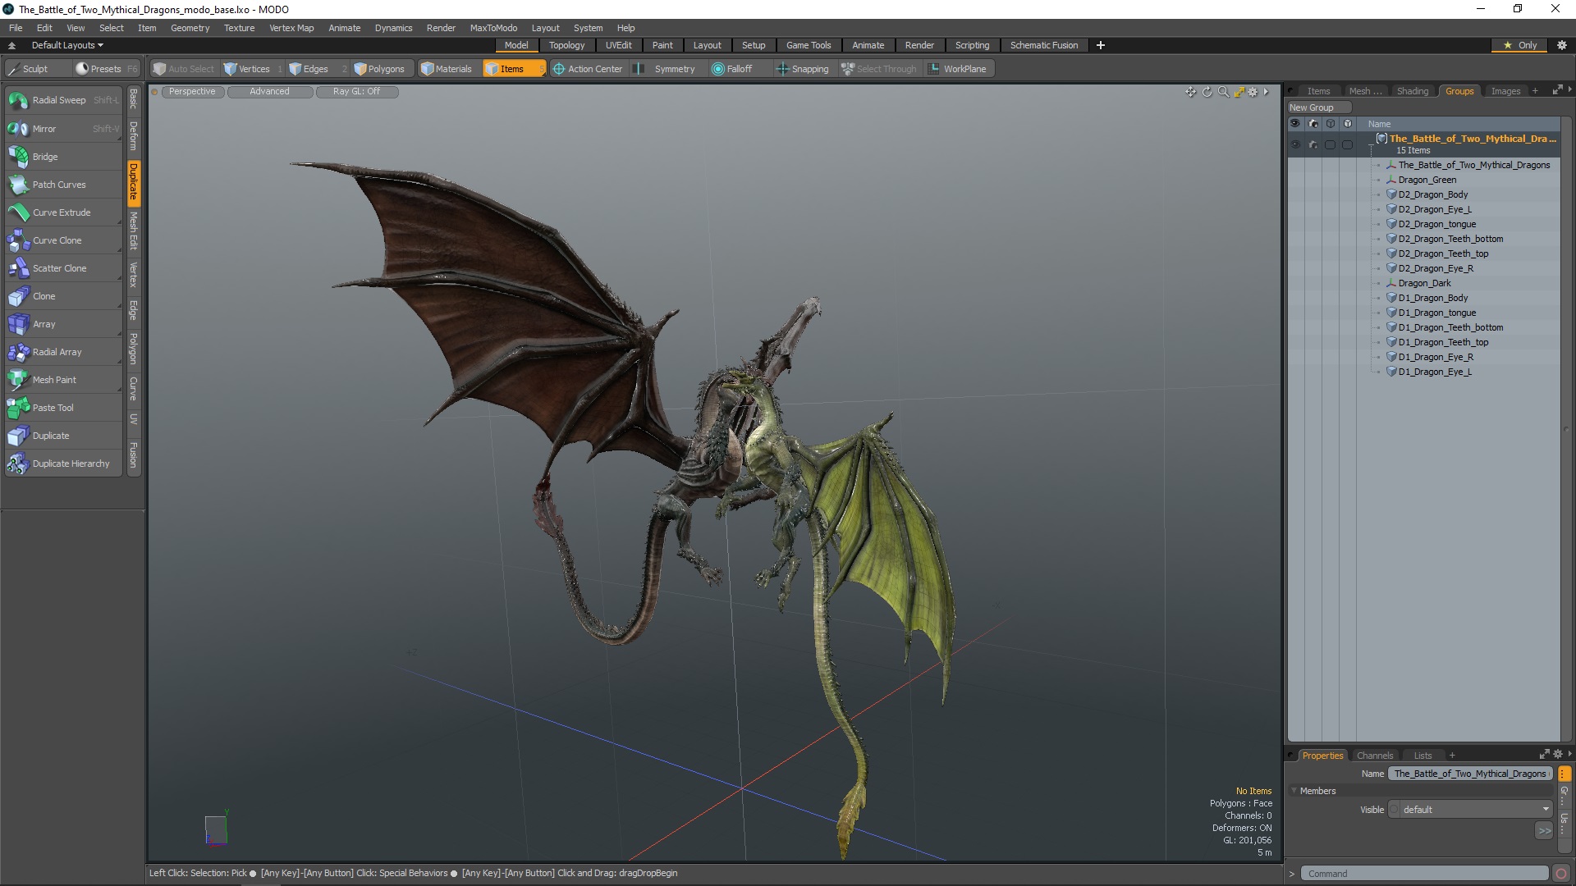Click the New Group button
This screenshot has height=886, width=1576.
point(1319,107)
